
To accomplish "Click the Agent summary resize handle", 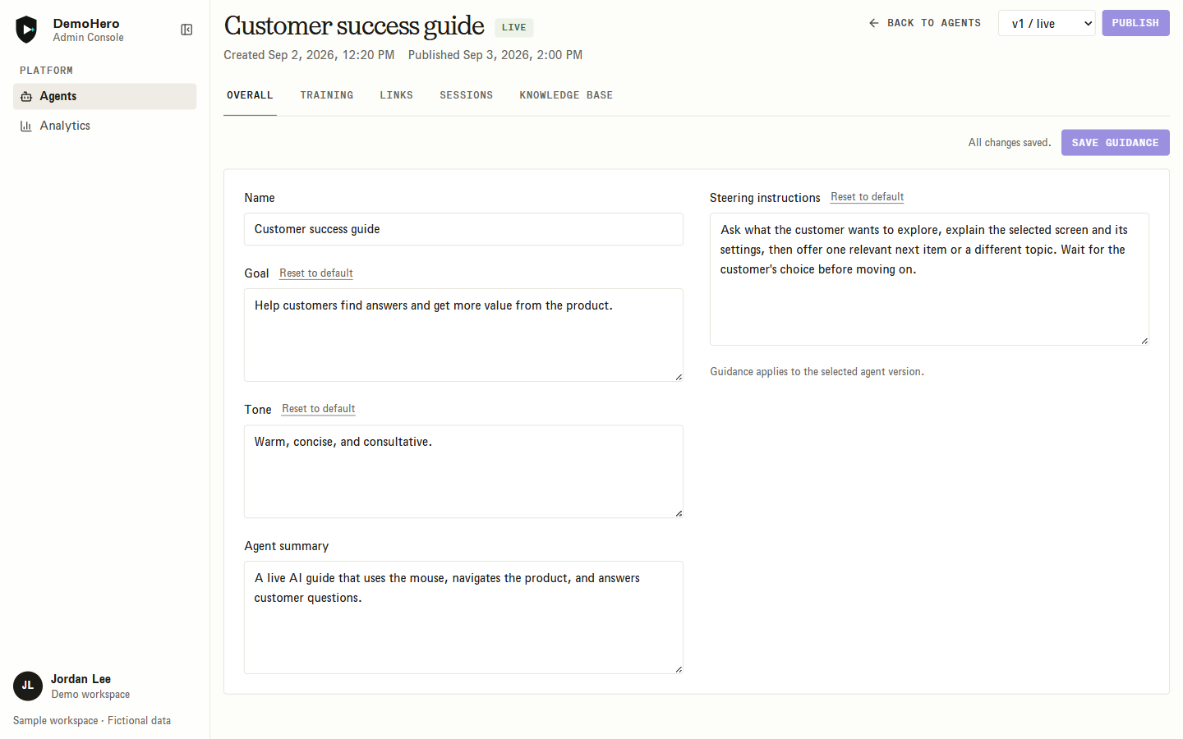I will [x=679, y=669].
